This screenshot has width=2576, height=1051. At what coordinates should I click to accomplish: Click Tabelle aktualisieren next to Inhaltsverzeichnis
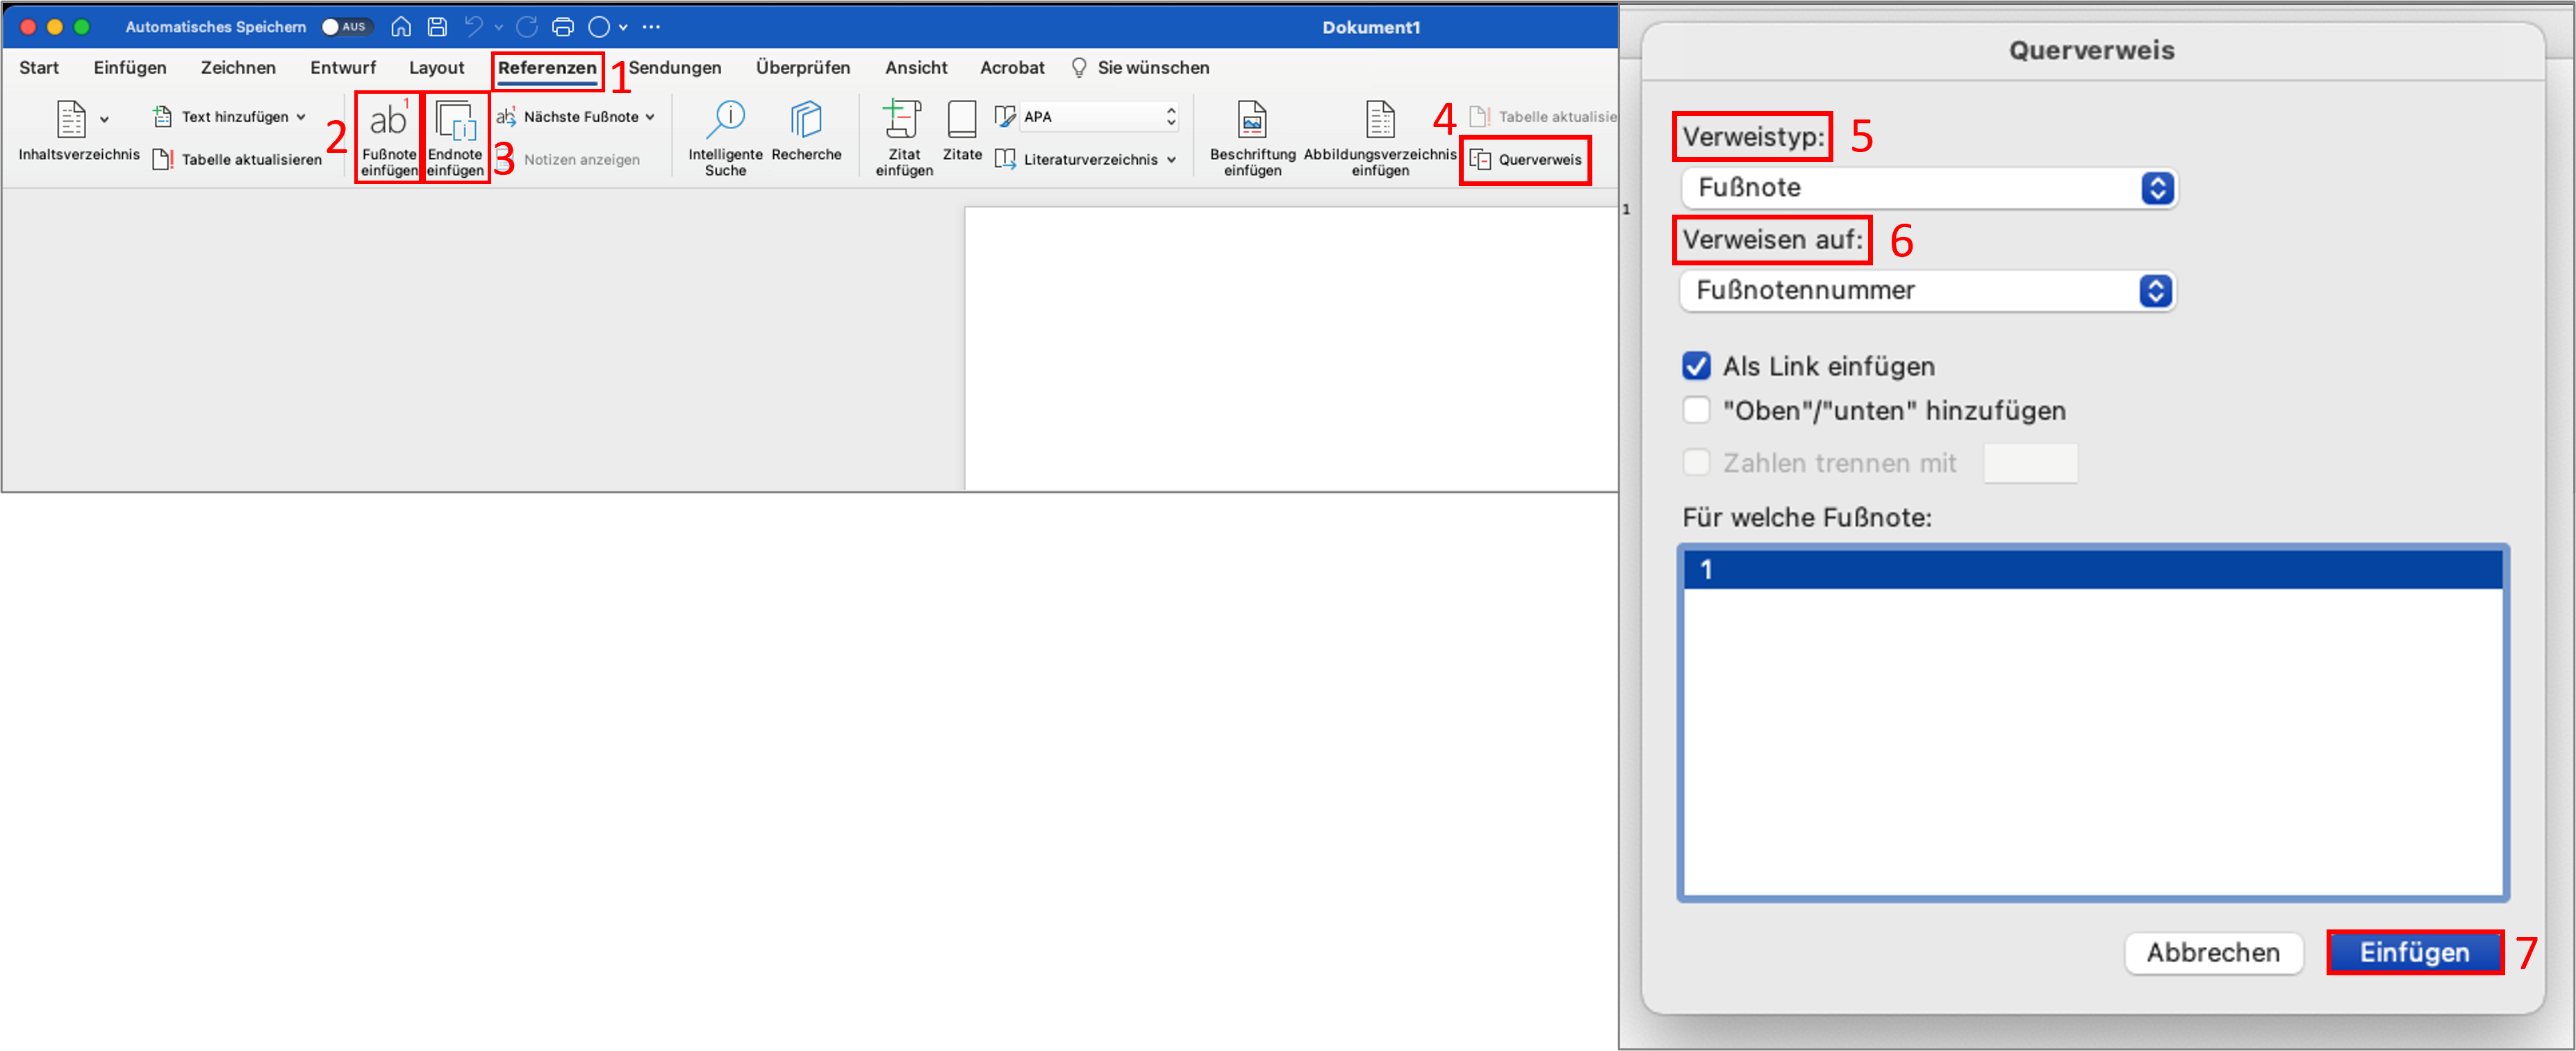(x=238, y=160)
